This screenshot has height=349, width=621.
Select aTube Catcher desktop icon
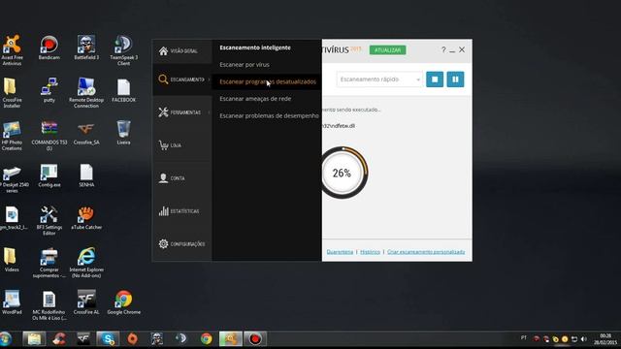[x=86, y=217]
